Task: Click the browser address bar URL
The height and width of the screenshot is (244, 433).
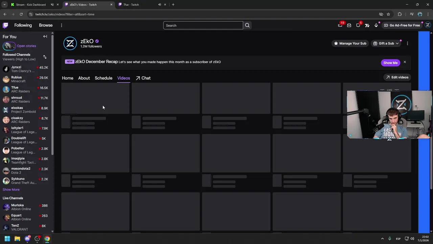Action: click(x=65, y=14)
